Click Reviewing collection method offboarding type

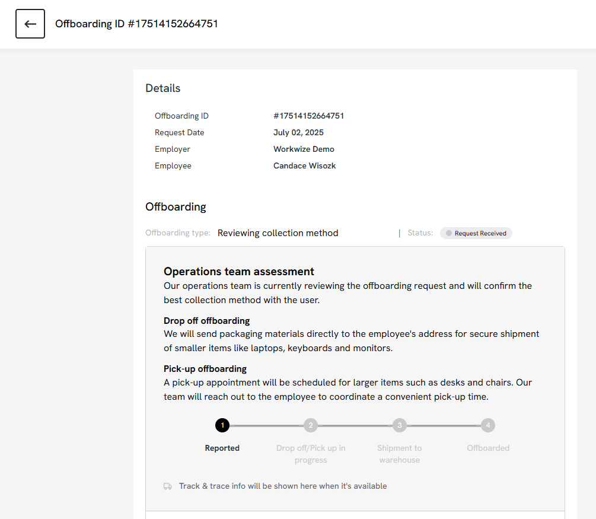click(x=278, y=233)
